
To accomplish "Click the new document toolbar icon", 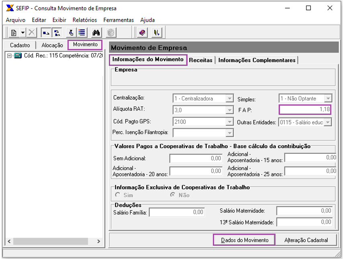I will (x=14, y=33).
